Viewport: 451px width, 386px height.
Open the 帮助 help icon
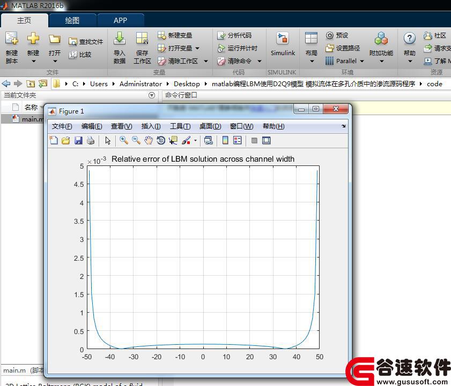point(410,38)
